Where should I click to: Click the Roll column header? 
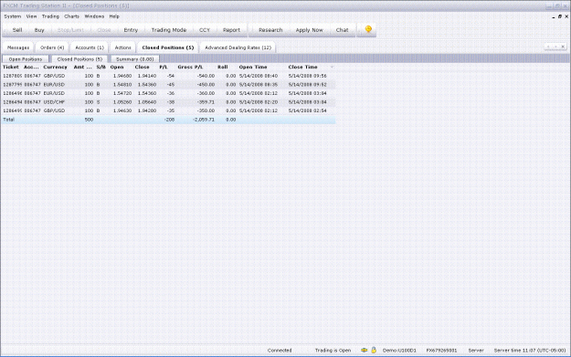(223, 67)
